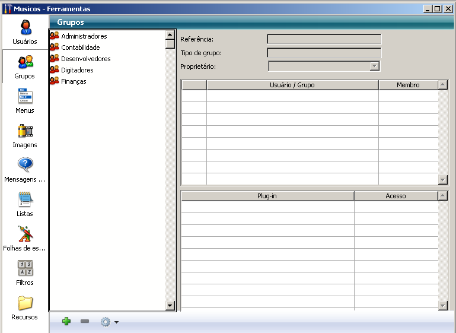Go to the Listas section
The height and width of the screenshot is (333, 456).
pyautogui.click(x=25, y=200)
